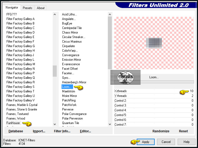The width and height of the screenshot is (198, 148).
Task: Adjust the X-threads slider
Action: (x=154, y=91)
